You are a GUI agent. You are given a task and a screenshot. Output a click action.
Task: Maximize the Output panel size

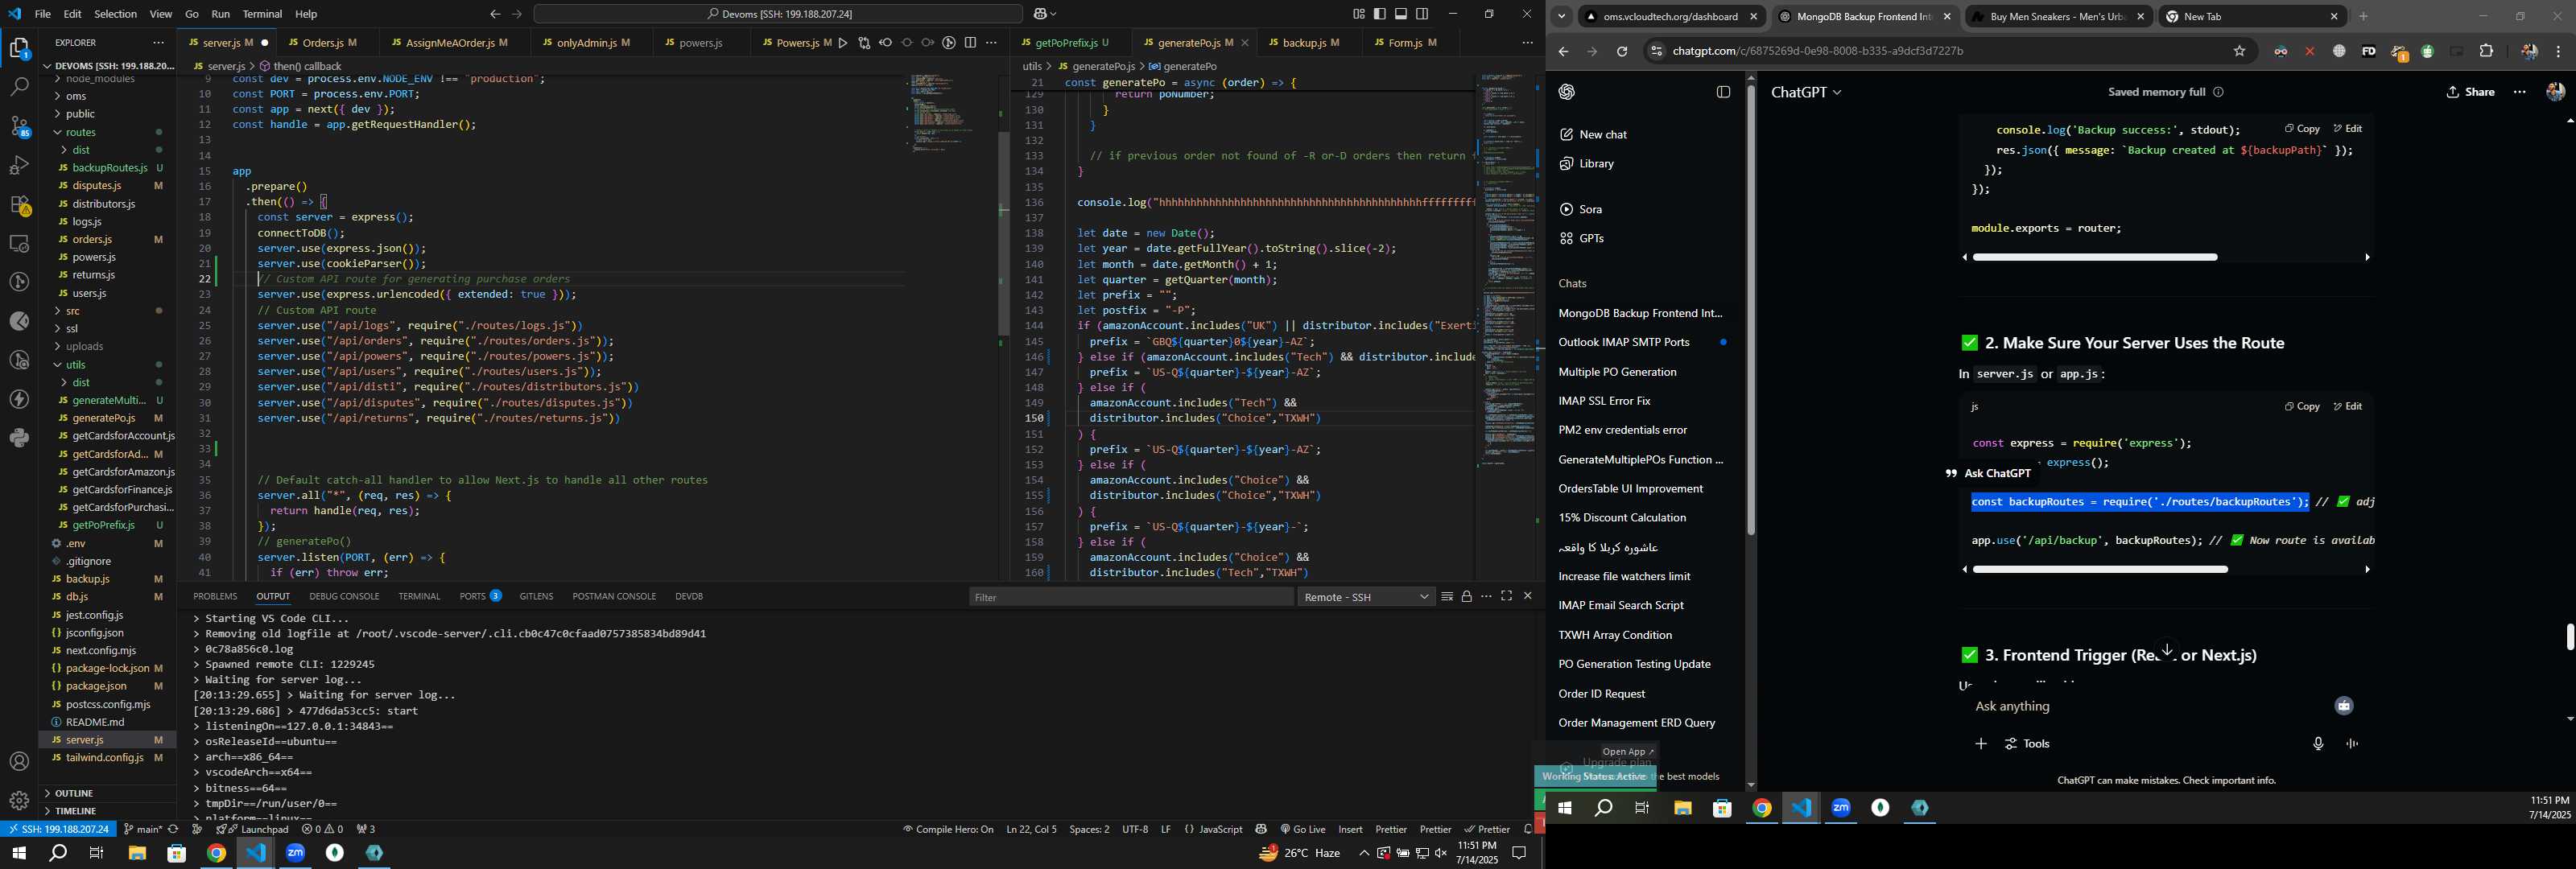click(x=1507, y=596)
